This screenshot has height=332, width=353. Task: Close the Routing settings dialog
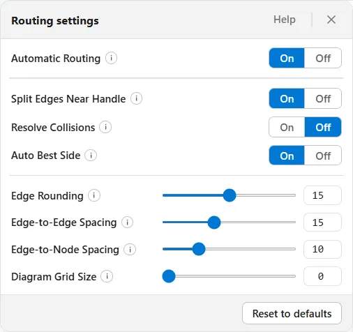[331, 20]
